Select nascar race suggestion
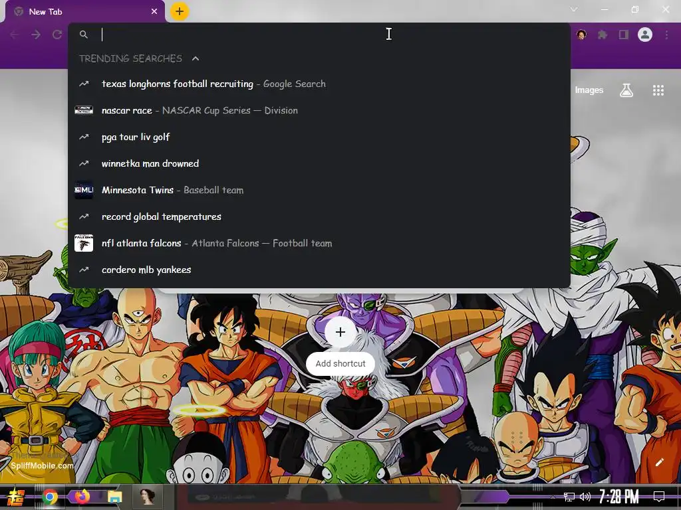Image resolution: width=681 pixels, height=510 pixels. tap(319, 110)
